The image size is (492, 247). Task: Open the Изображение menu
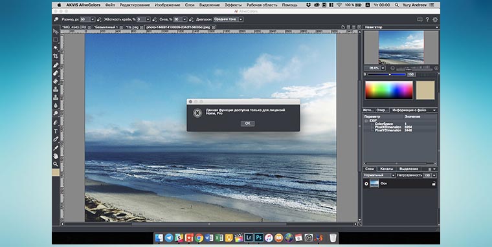168,5
